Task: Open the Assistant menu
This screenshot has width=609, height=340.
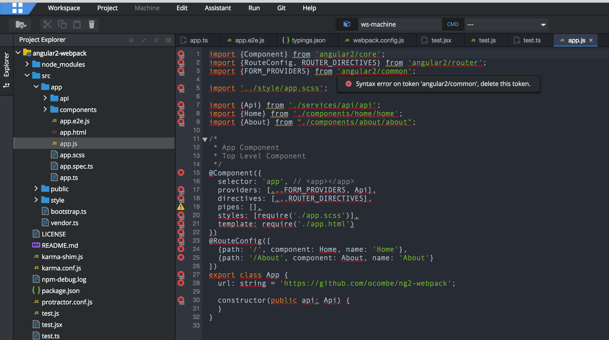Action: (218, 8)
